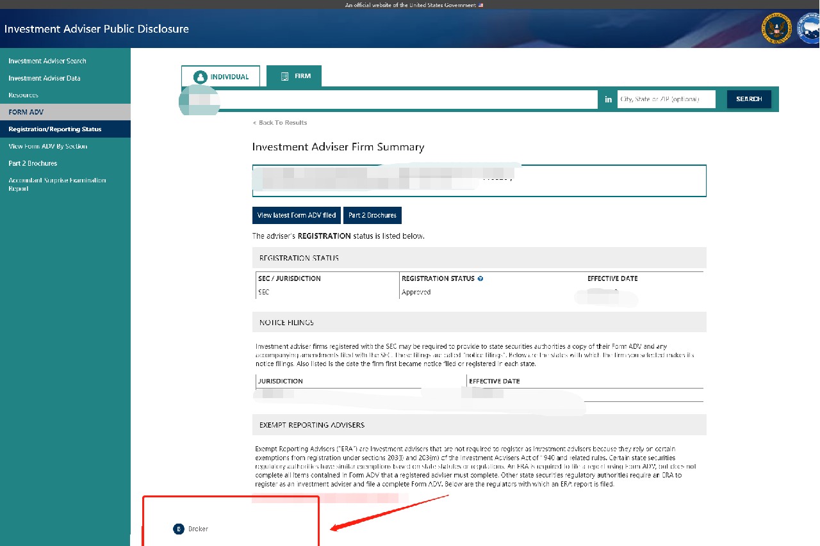Click the blue US map seal

click(810, 29)
